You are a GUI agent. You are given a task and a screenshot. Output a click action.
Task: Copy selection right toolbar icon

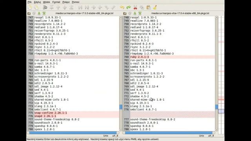[80, 7]
